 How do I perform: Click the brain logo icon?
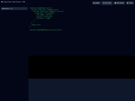pyautogui.click(x=2, y=2)
